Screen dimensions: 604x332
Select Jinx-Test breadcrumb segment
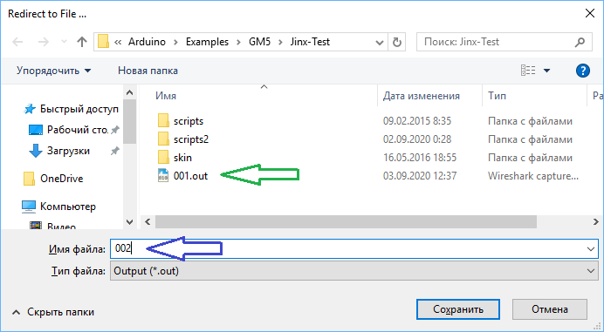(x=310, y=42)
